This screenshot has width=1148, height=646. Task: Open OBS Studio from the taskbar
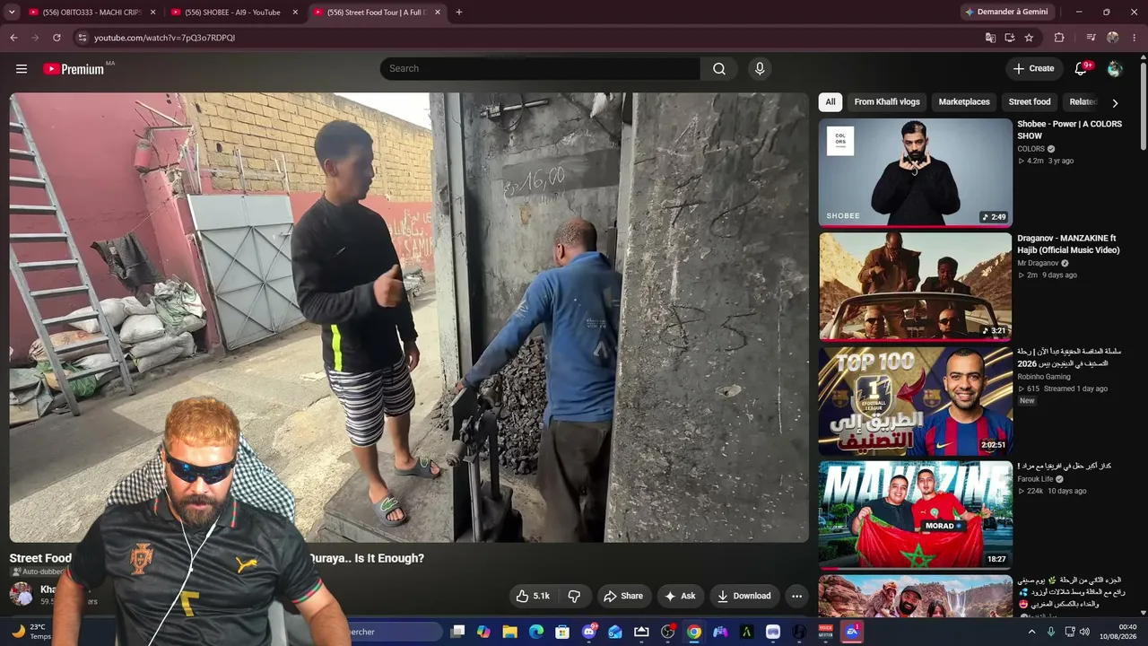(x=668, y=632)
